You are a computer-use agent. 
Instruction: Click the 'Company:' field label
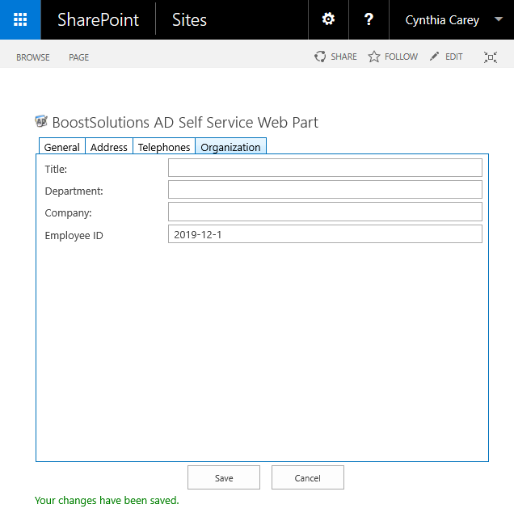point(68,213)
